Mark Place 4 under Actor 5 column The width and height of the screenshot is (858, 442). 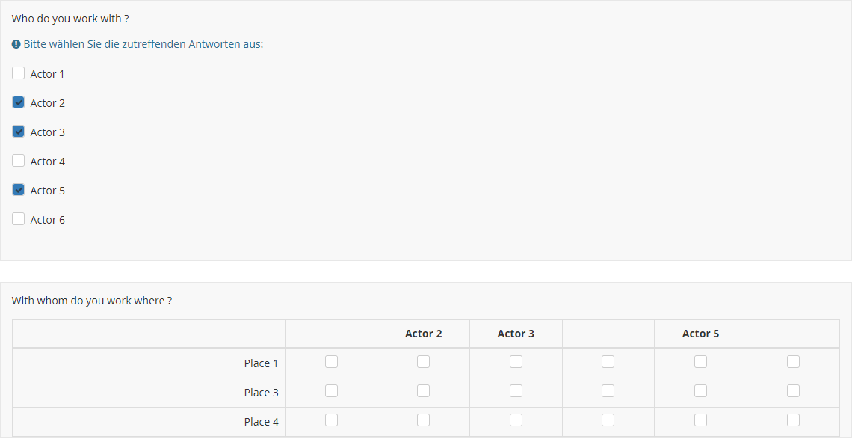point(700,420)
